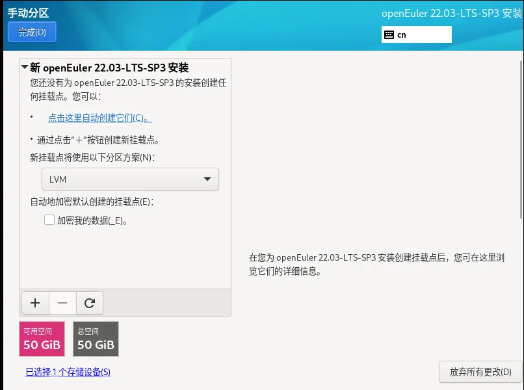524x390 pixels.
Task: Collapse the 新 openEuler 22.03-LTS-SP3 安装 section
Action: pos(25,67)
